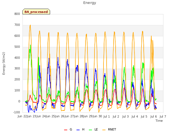Screen dimensions: 180x135
Task: Click the Jul 6 x-axis label
Action: point(154,116)
